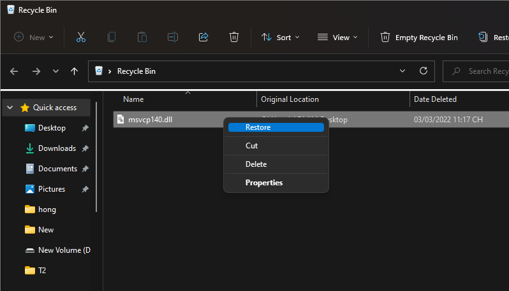Select the msvcp140.dll file name

(150, 120)
